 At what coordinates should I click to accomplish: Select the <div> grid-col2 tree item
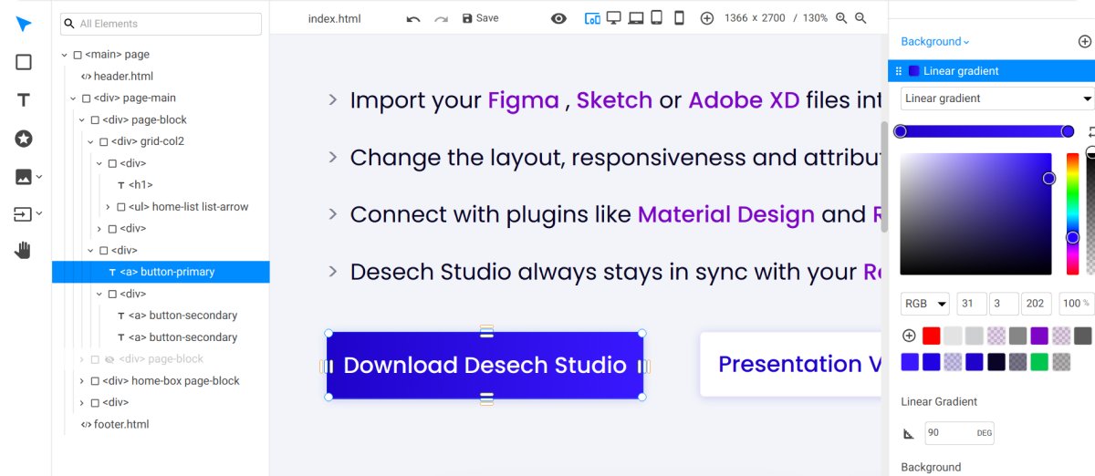pos(148,141)
